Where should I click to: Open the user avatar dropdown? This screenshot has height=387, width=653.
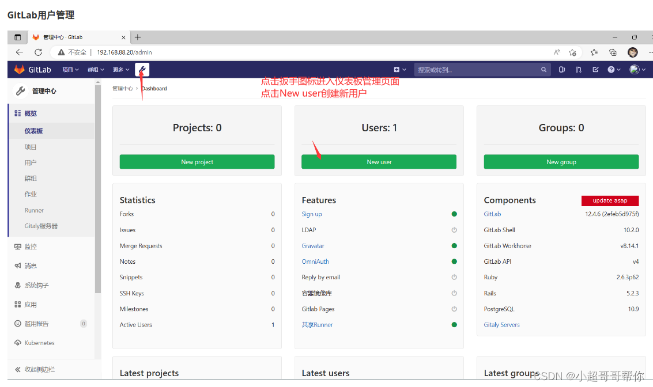coord(634,69)
